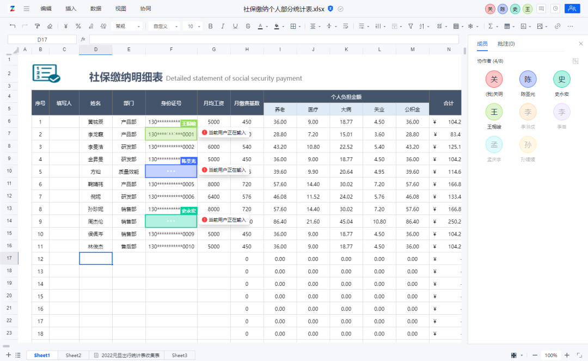Toggle underline formatting
This screenshot has width=588, height=361.
click(x=235, y=26)
